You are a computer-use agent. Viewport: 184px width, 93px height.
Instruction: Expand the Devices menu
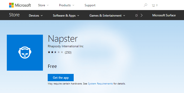(36, 16)
